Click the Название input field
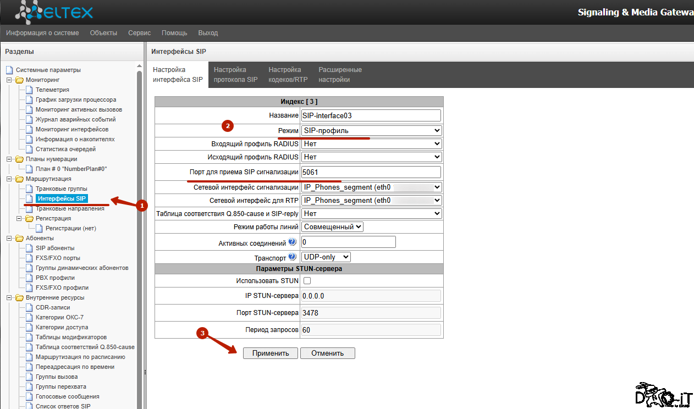The height and width of the screenshot is (409, 694). 371,115
